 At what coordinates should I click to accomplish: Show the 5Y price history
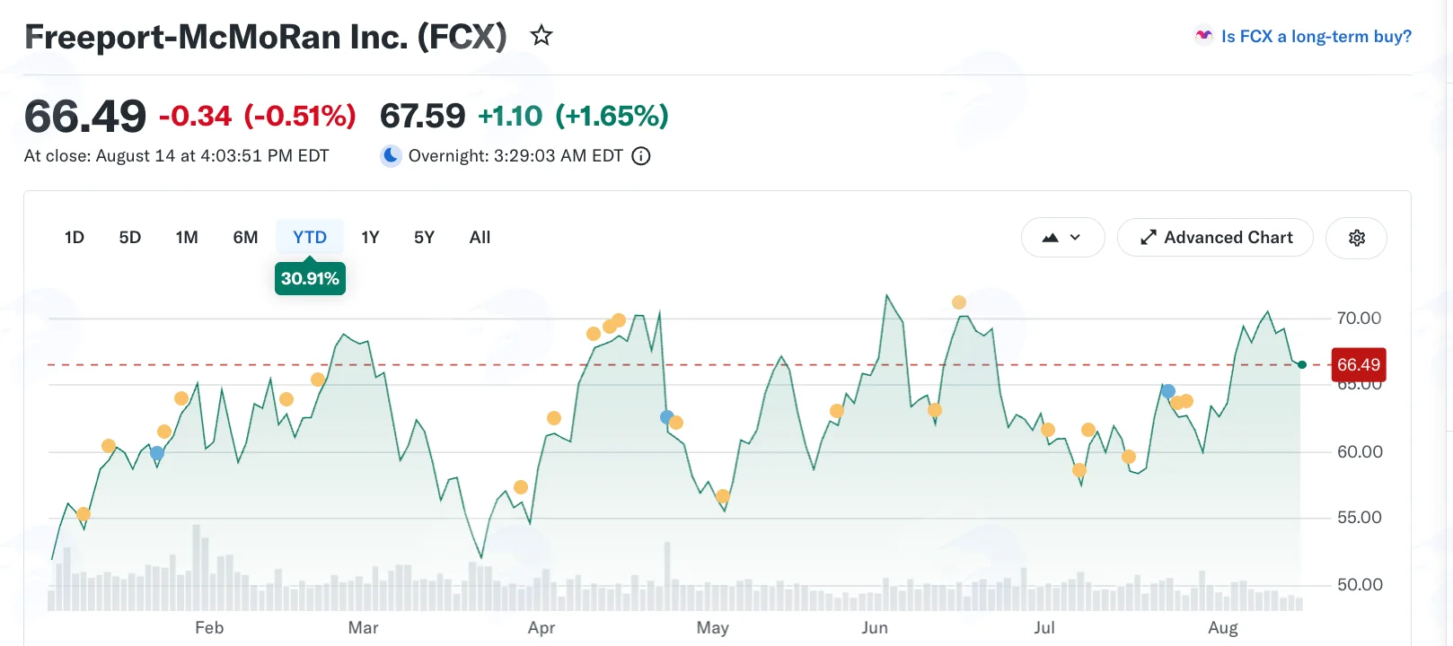(x=424, y=238)
